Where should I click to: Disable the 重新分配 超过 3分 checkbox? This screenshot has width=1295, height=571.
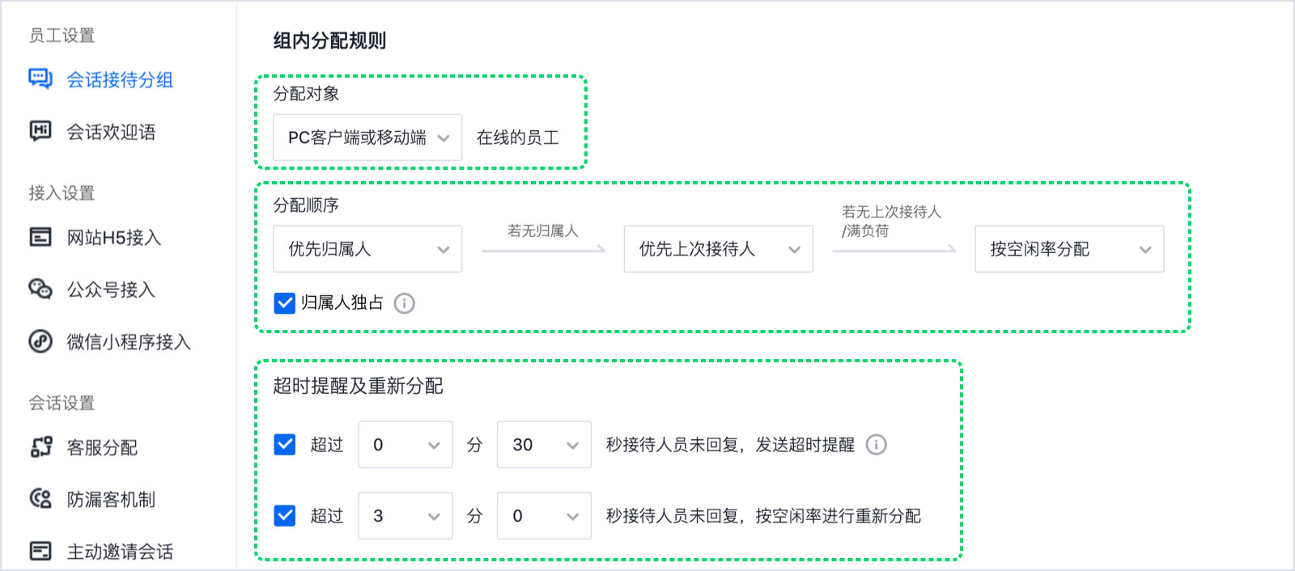[285, 516]
